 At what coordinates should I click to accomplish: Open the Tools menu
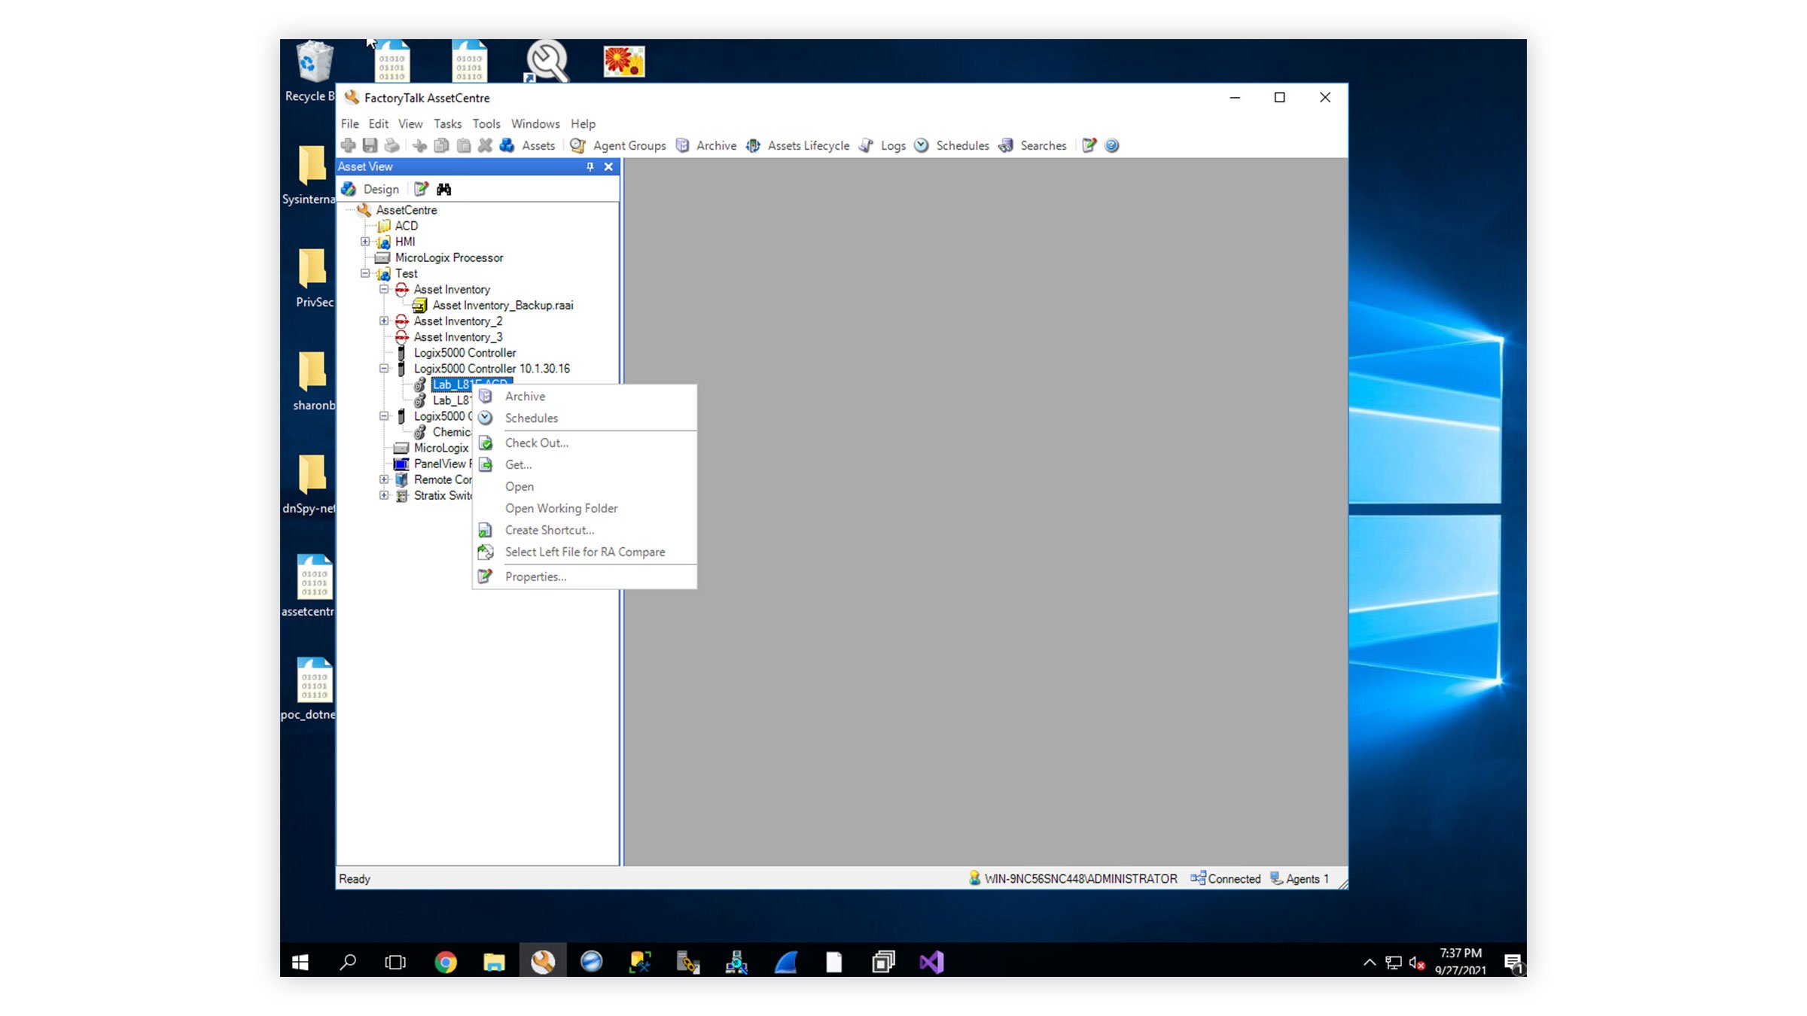[x=486, y=123]
